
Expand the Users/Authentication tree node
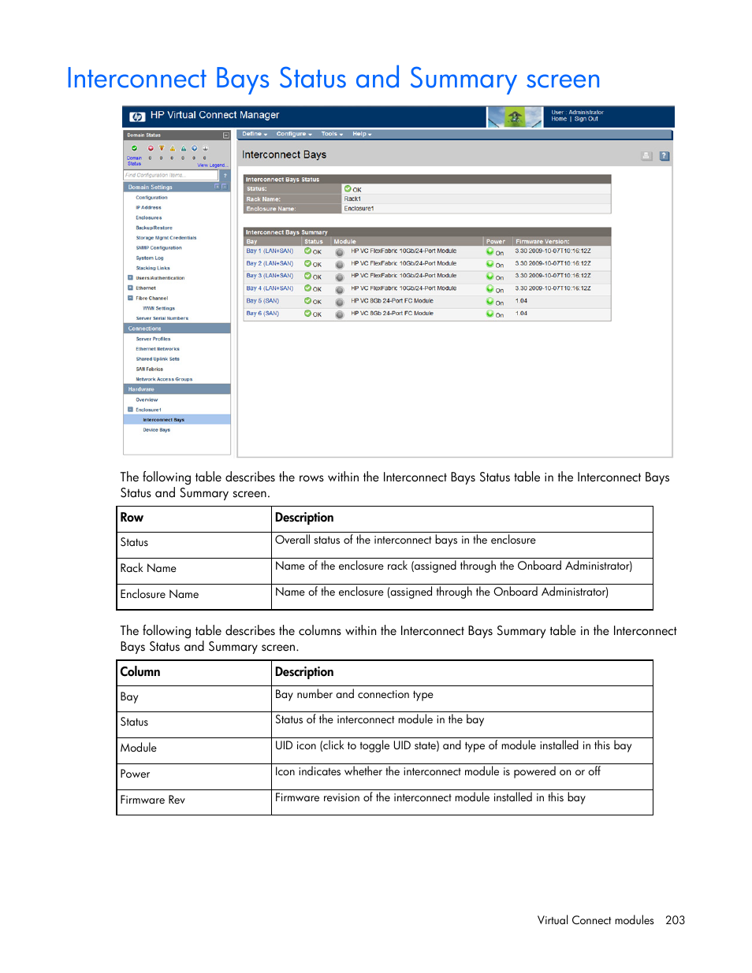(x=130, y=277)
